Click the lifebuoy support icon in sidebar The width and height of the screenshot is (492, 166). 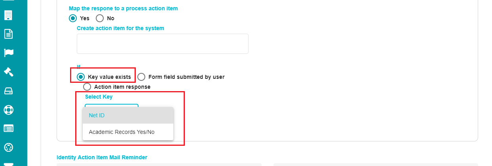tap(8, 110)
